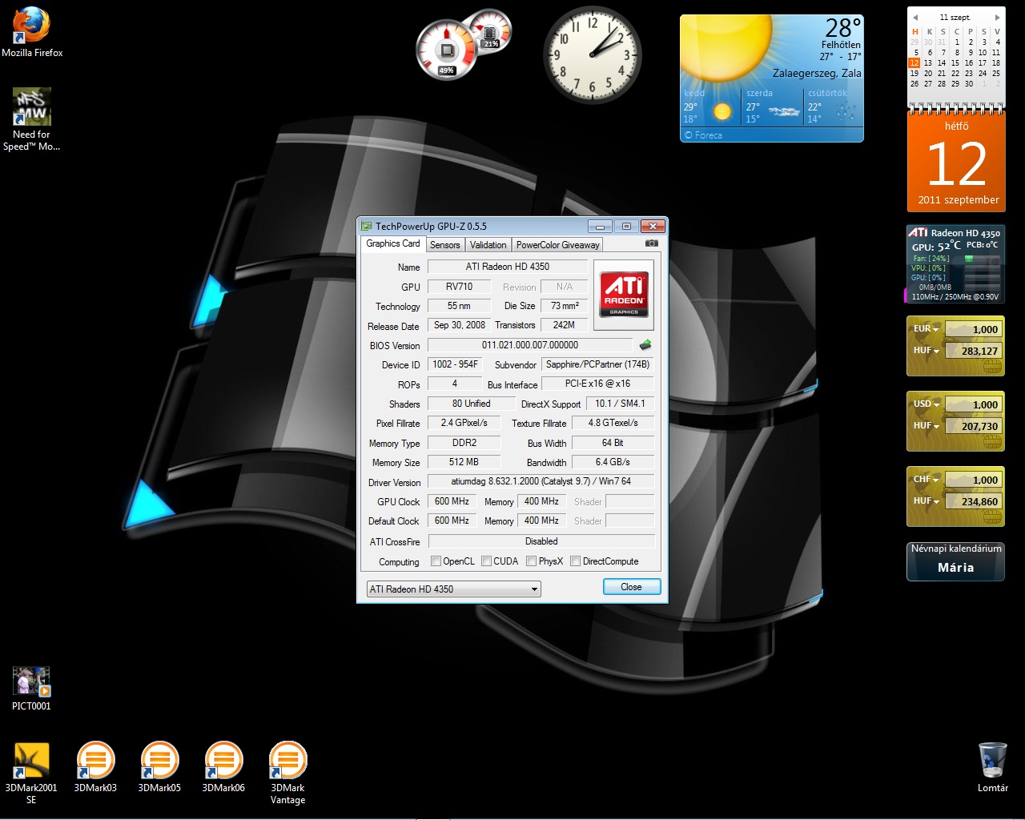This screenshot has height=820, width=1025.
Task: Click the GPU-Z screenshot camera icon
Action: pos(651,243)
